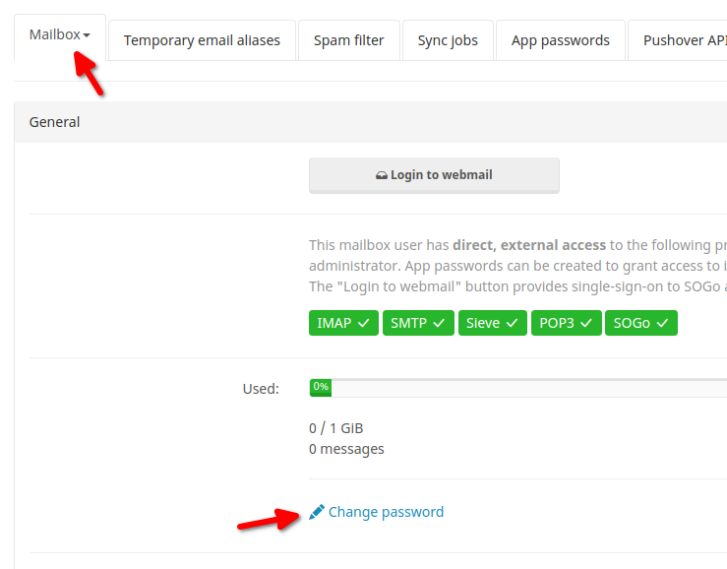Select the POP3 protocol badge
The height and width of the screenshot is (569, 727).
566,323
